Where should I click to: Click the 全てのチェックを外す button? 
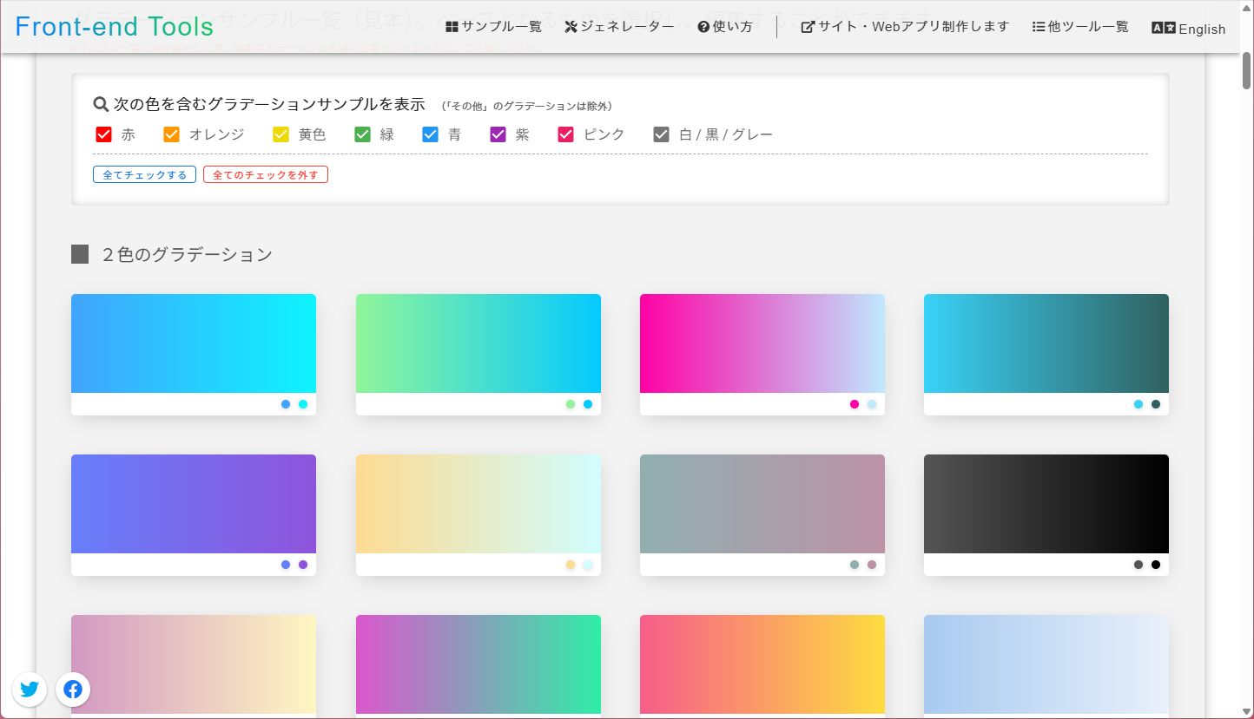pos(266,175)
